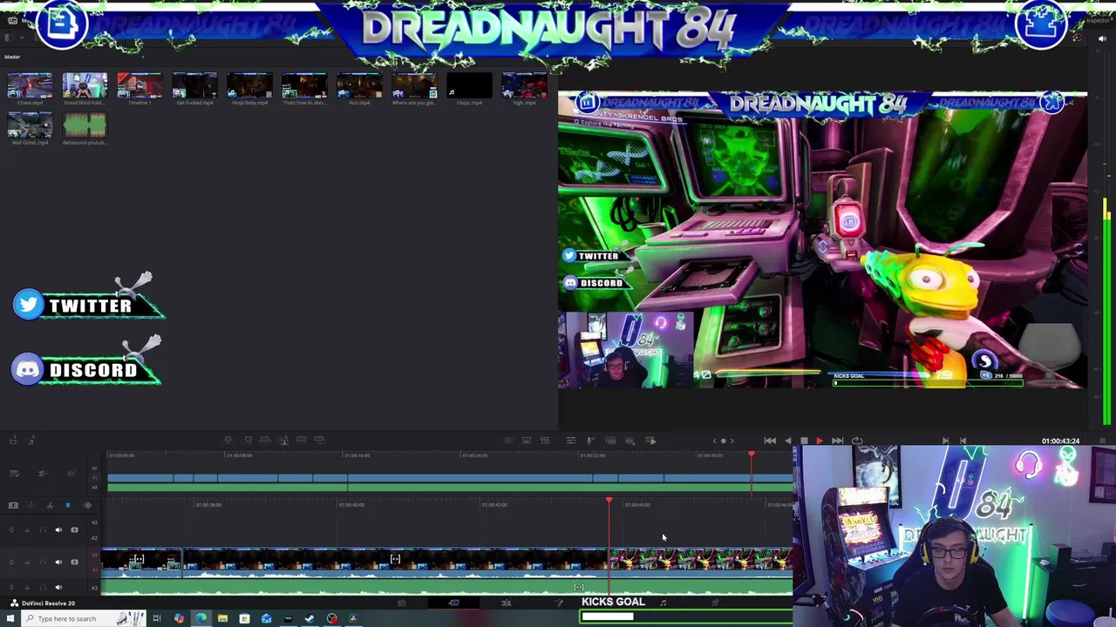Click the Close Up edit icon
The image size is (1116, 627).
click(283, 441)
